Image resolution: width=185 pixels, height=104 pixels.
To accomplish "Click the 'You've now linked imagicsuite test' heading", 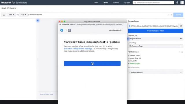I will coord(92,42).
